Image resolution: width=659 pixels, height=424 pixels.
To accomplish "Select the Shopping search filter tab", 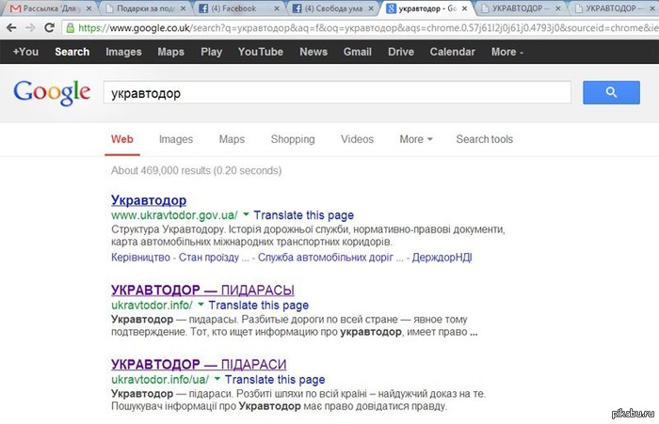I will pyautogui.click(x=293, y=139).
